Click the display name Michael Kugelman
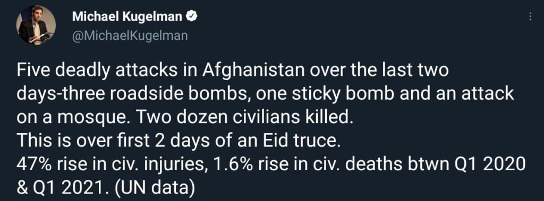544x201 pixels. coord(127,16)
